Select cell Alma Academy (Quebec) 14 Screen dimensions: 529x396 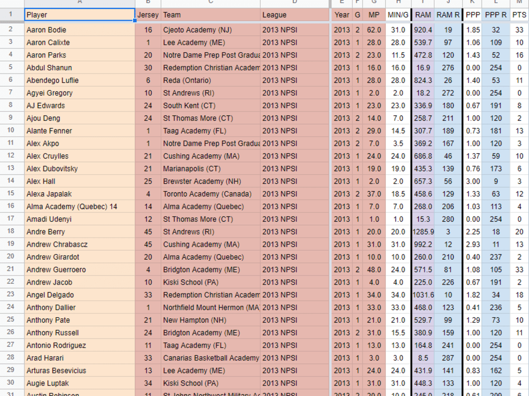[80, 206]
